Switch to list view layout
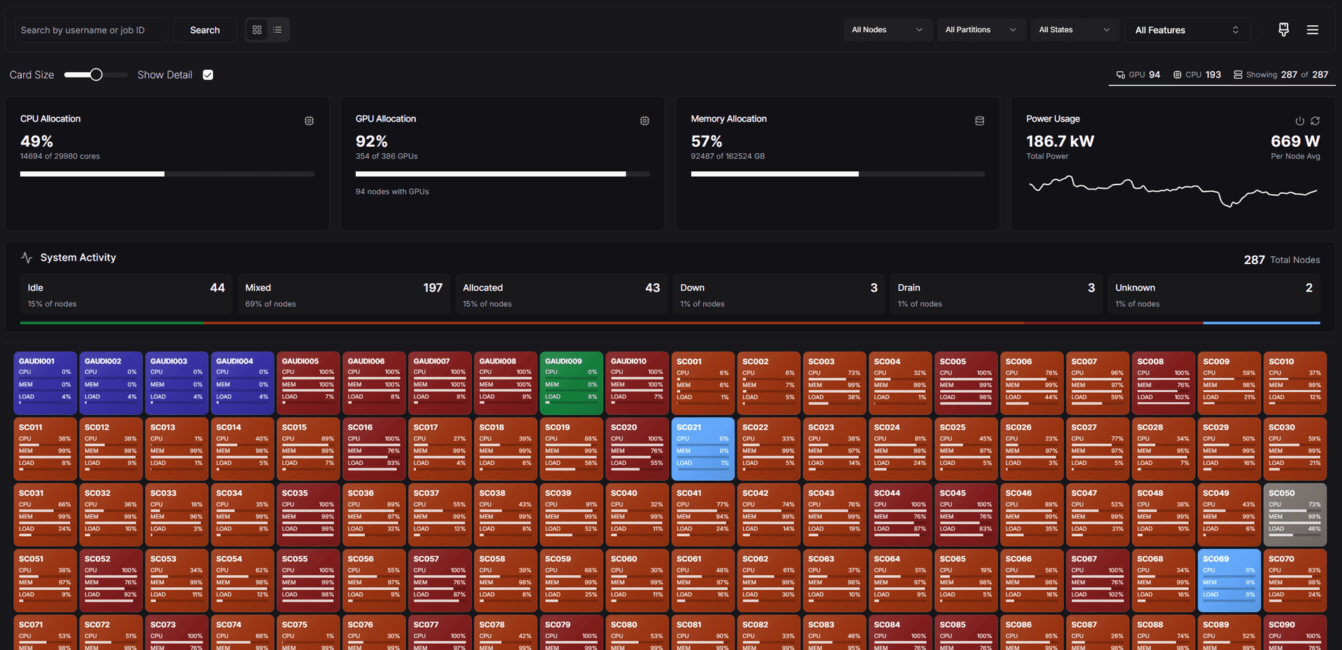 (277, 30)
